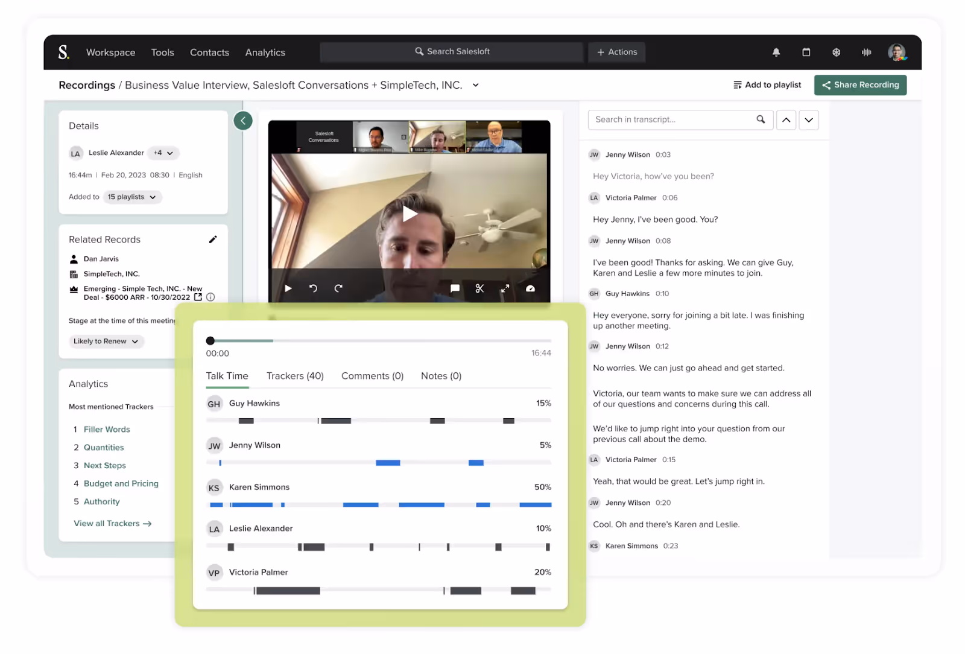
Task: Edit Related Records with pencil icon
Action: 213,240
